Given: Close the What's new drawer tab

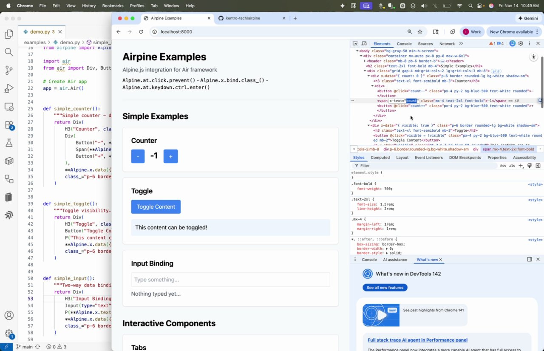Looking at the screenshot, I should click(441, 260).
